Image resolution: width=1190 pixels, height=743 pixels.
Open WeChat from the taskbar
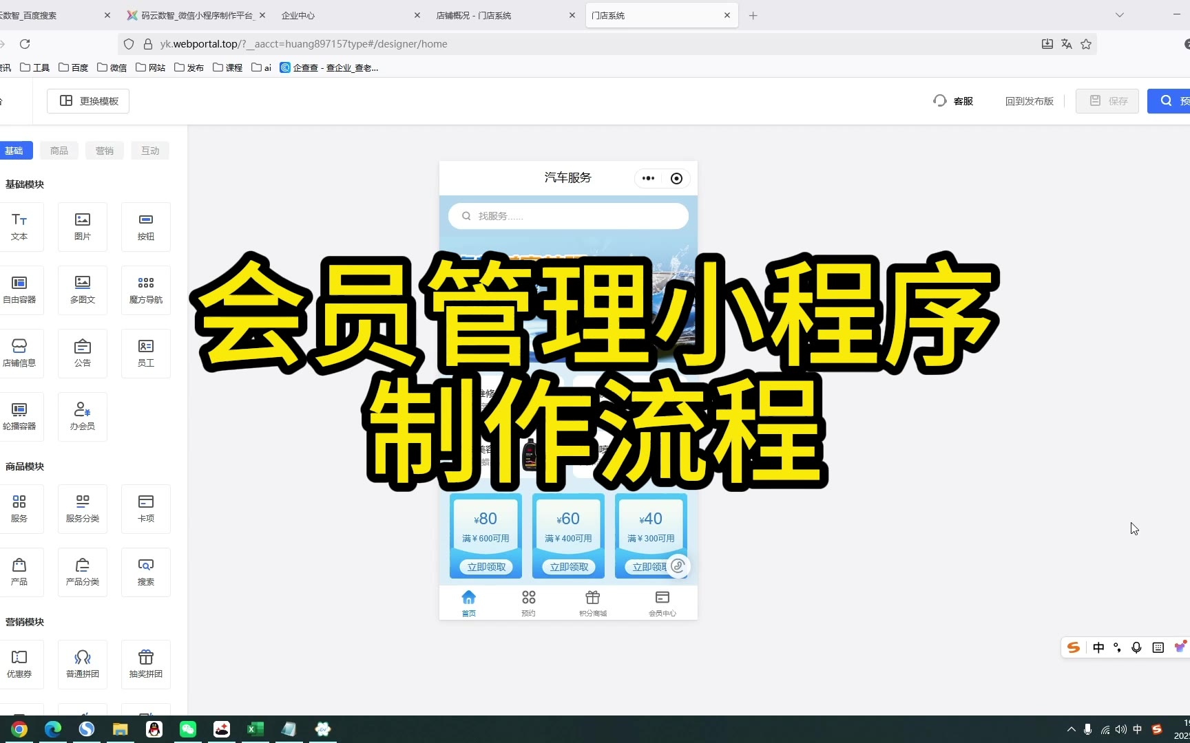188,729
